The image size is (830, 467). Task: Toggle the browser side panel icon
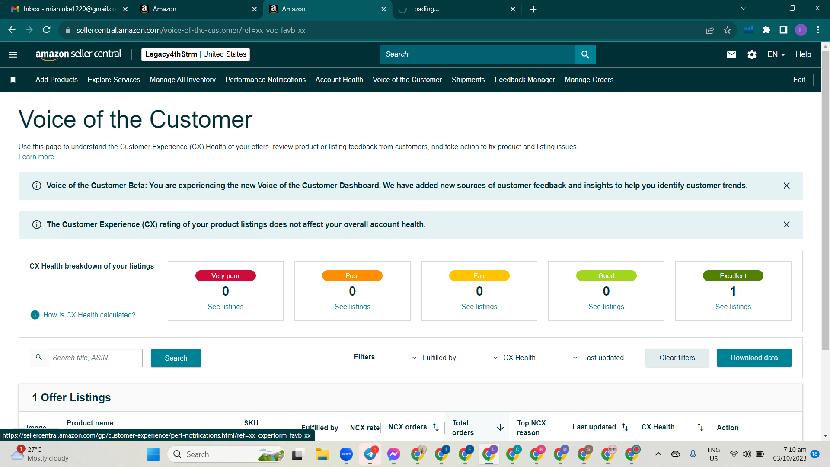tap(783, 30)
